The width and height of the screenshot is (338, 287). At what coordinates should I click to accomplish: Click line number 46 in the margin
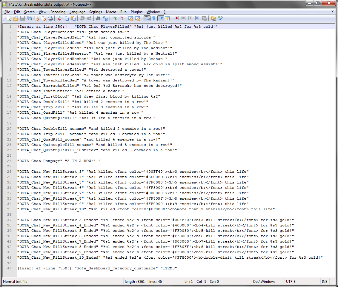pos(9,268)
